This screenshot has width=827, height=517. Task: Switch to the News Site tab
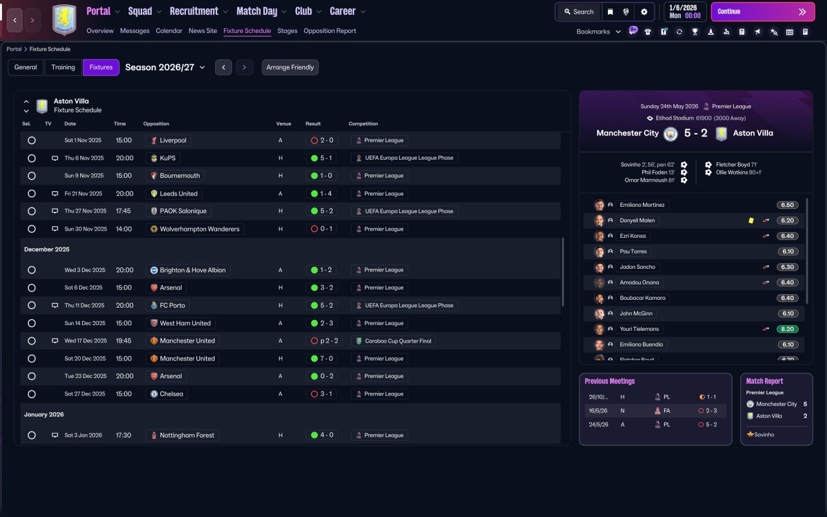pyautogui.click(x=203, y=31)
